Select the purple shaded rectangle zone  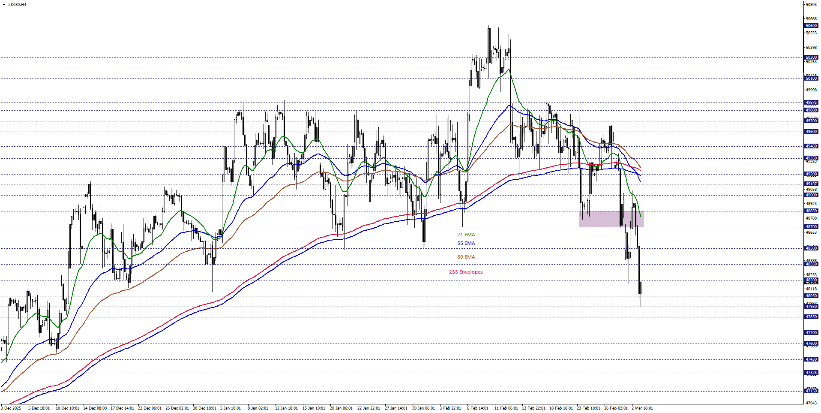(611, 219)
